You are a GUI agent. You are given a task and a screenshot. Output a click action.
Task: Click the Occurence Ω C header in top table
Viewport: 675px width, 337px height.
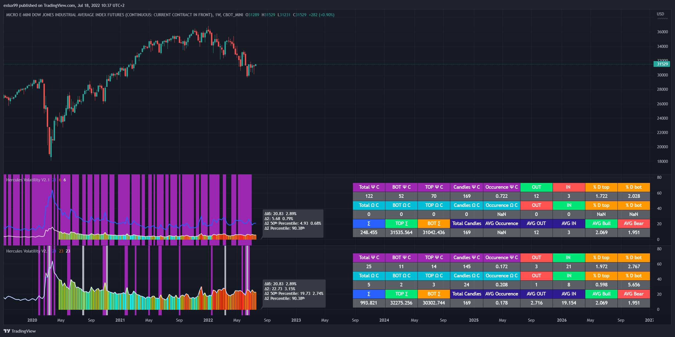[501, 205]
